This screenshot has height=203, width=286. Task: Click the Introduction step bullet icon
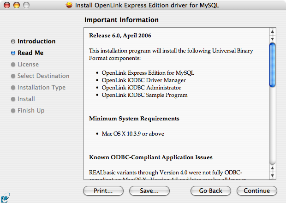click(x=13, y=42)
